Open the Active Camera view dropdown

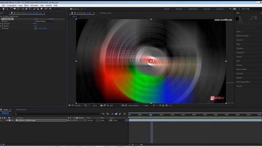coord(135,105)
